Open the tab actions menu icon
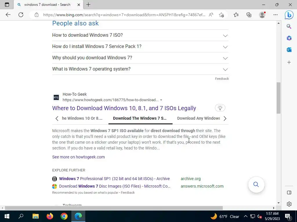 point(7,5)
